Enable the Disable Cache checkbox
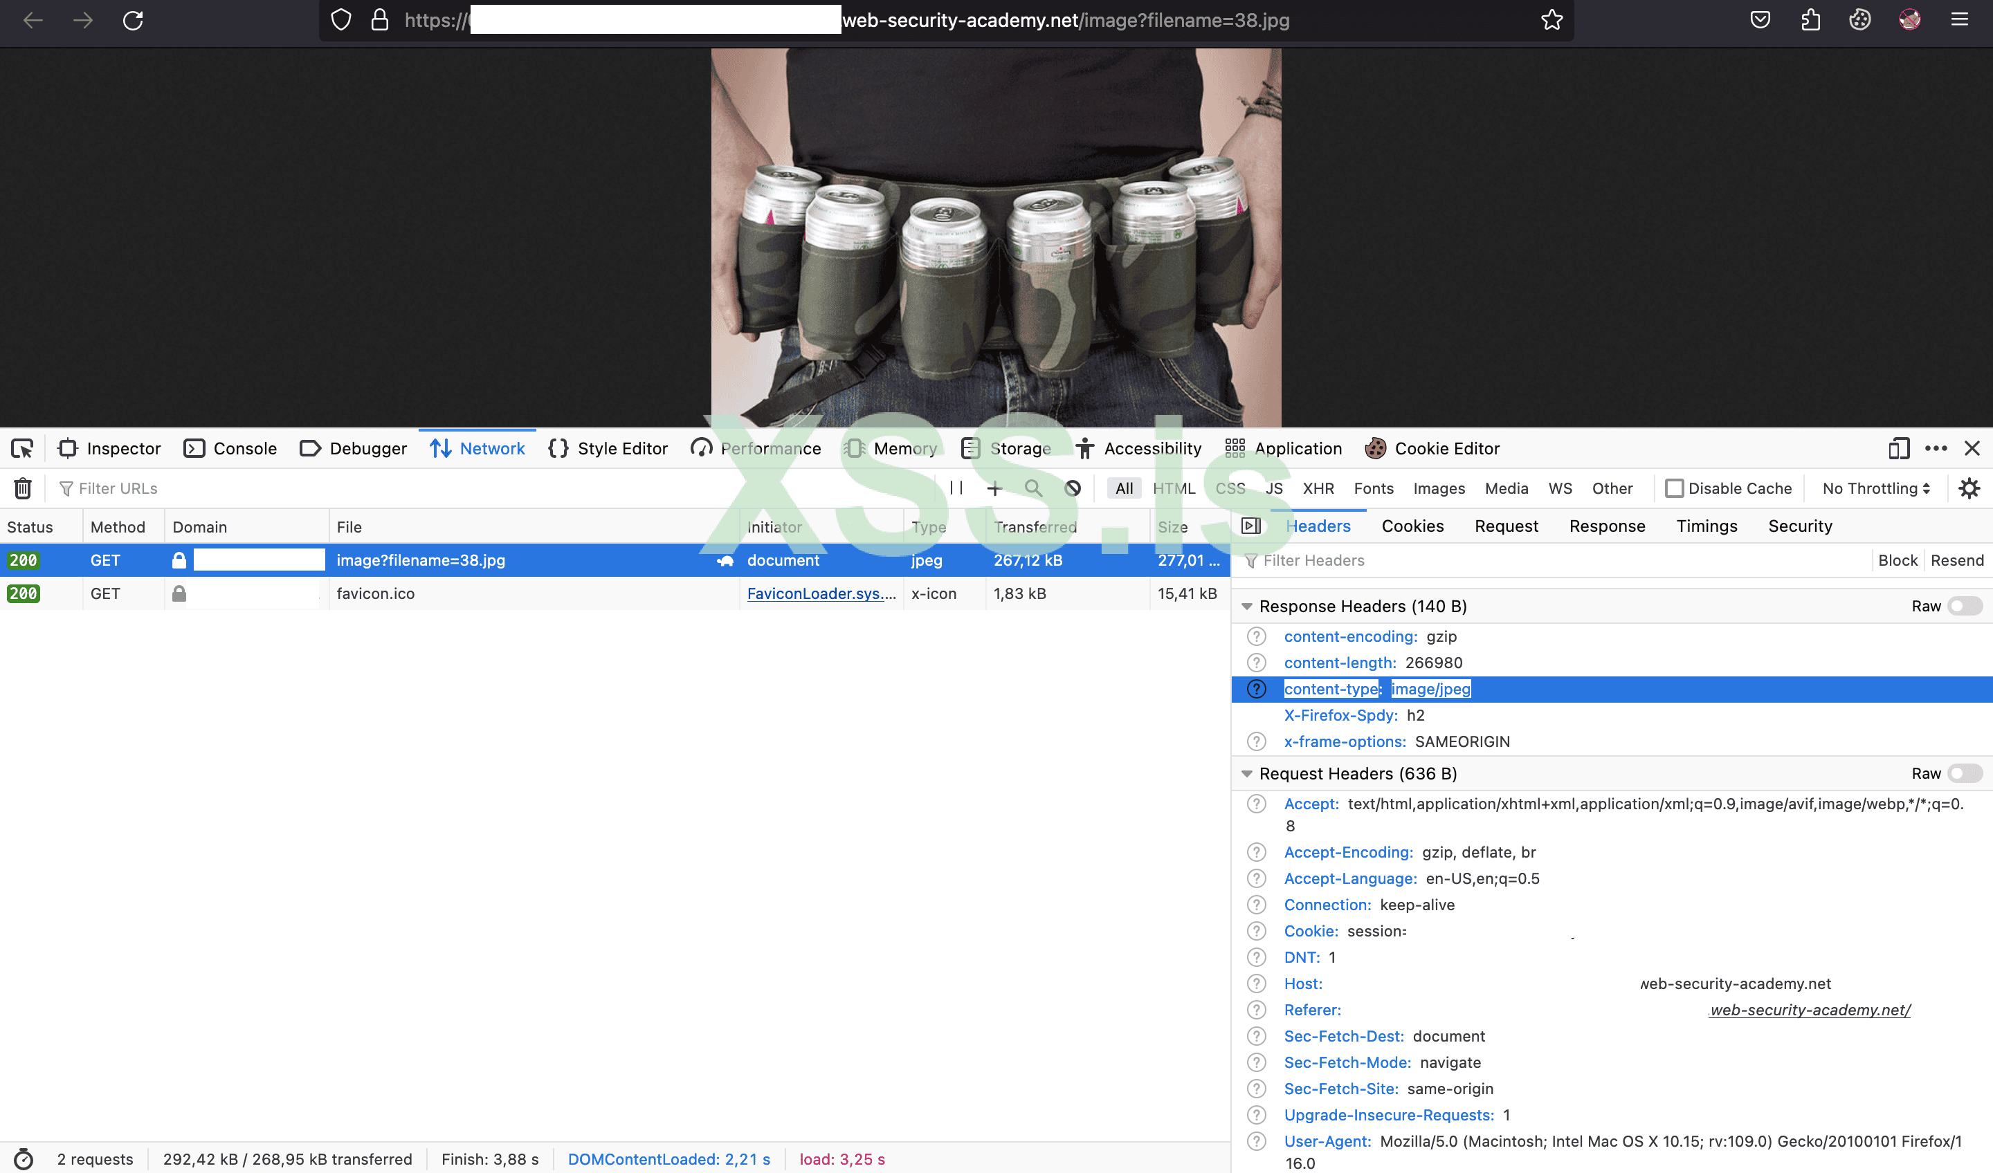 click(1673, 488)
